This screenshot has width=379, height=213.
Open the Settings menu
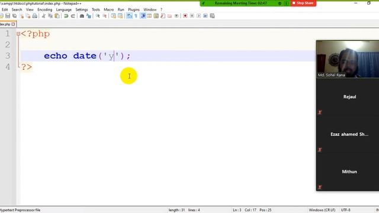82,9
